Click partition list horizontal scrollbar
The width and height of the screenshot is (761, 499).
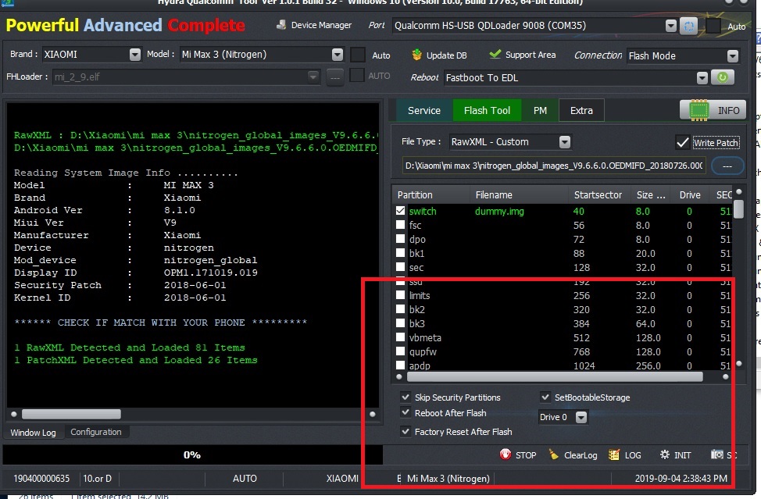click(555, 376)
